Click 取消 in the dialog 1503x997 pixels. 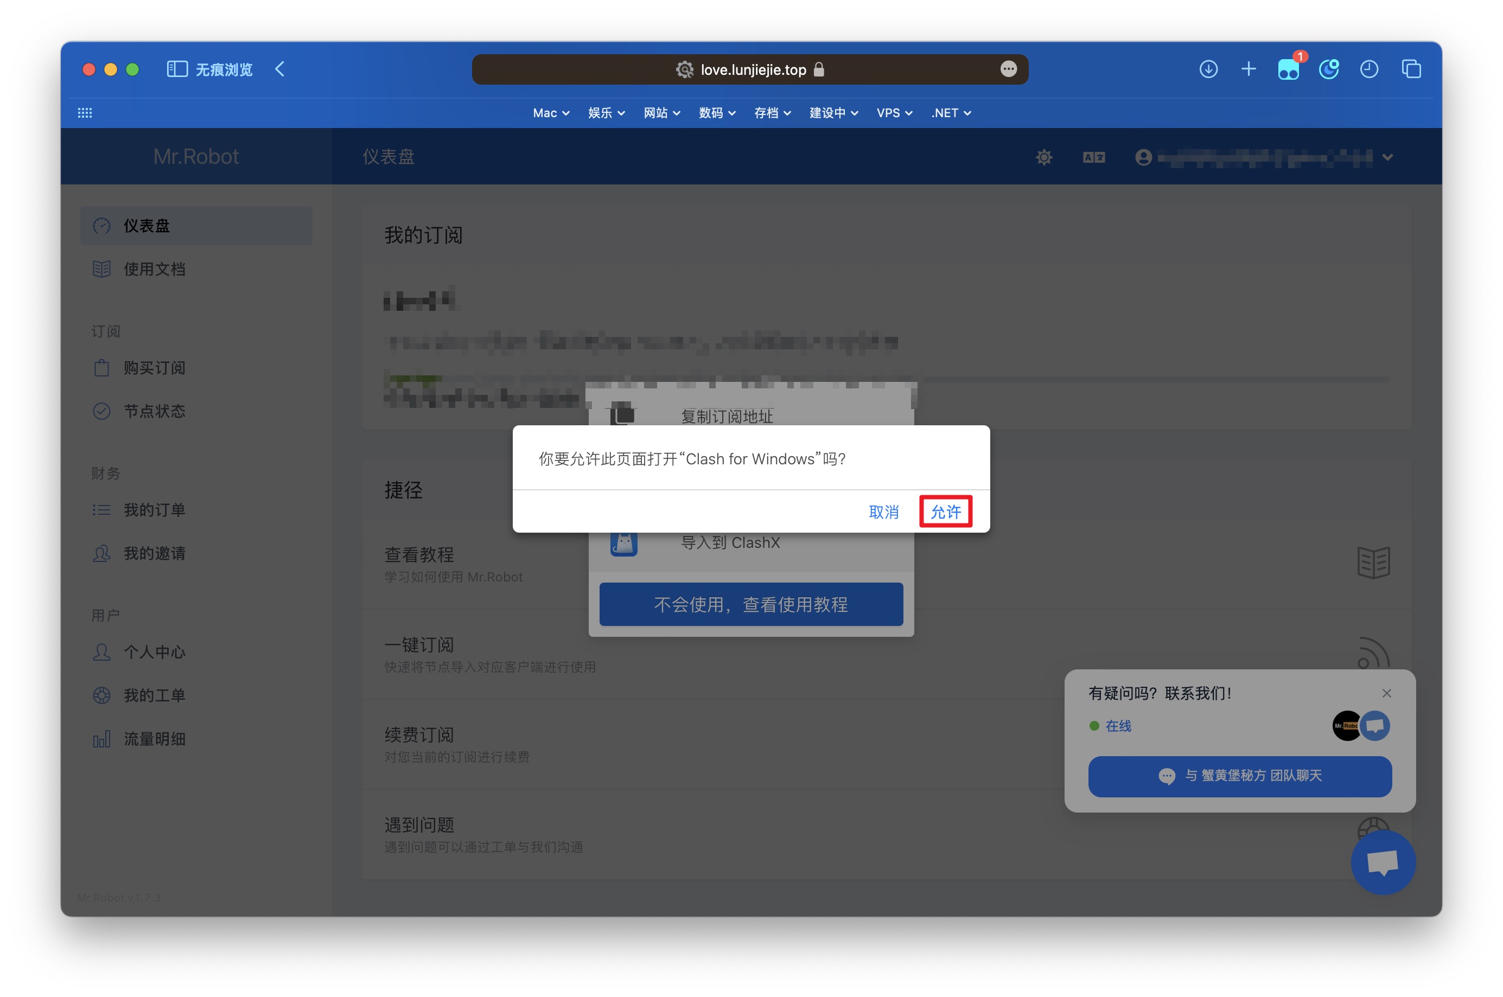click(x=883, y=511)
